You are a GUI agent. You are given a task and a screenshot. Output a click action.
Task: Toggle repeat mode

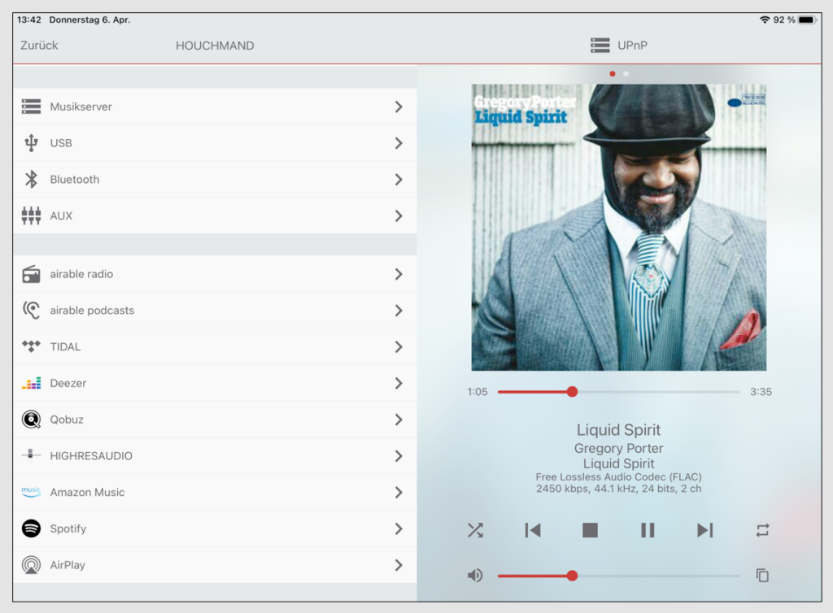coord(762,530)
